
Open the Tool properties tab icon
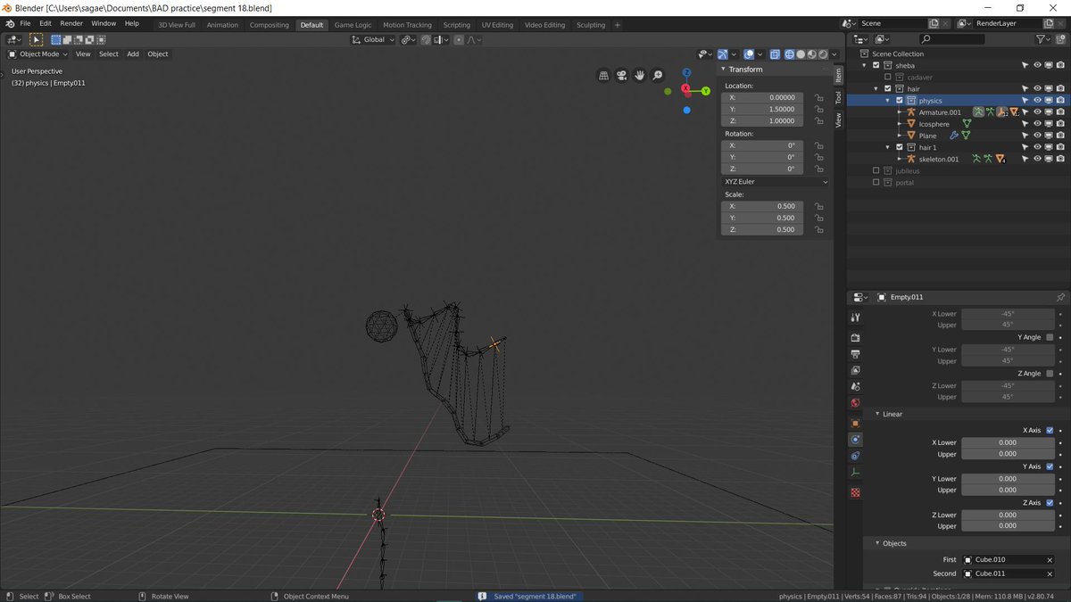(855, 317)
